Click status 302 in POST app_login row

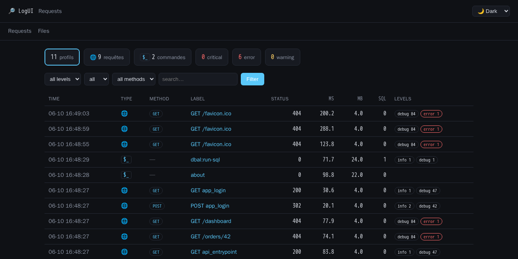coord(297,206)
